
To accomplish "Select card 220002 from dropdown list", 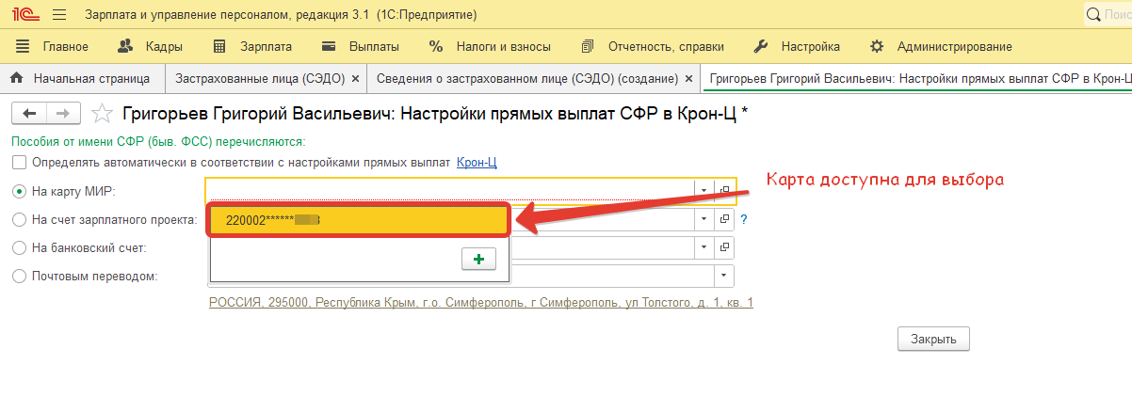I will [359, 220].
